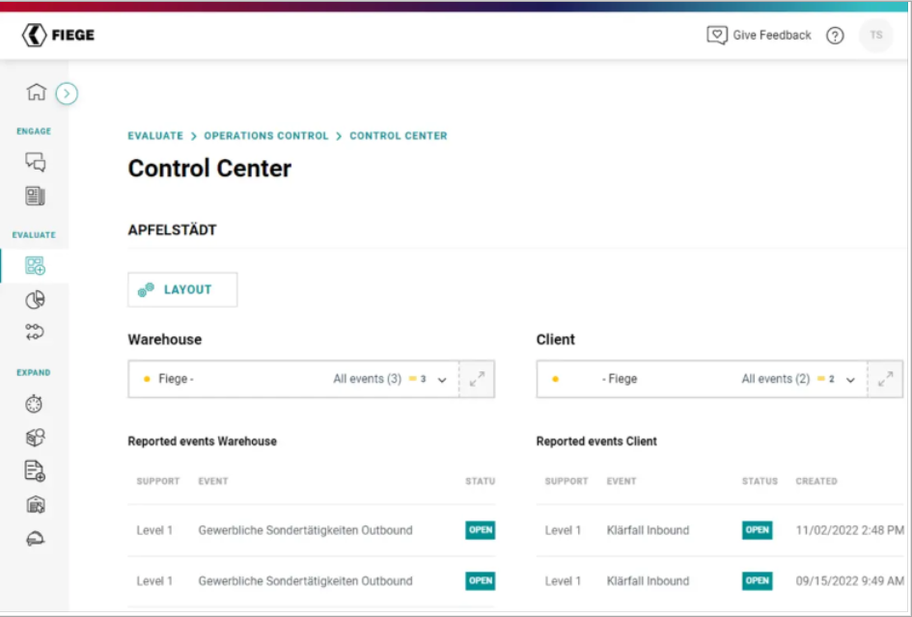This screenshot has width=912, height=617.
Task: Open the help question mark icon
Action: pyautogui.click(x=836, y=36)
